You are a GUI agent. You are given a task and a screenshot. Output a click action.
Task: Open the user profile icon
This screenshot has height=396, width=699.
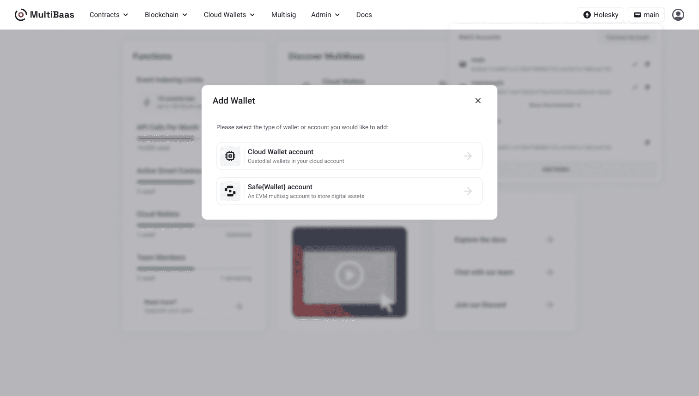pyautogui.click(x=678, y=15)
